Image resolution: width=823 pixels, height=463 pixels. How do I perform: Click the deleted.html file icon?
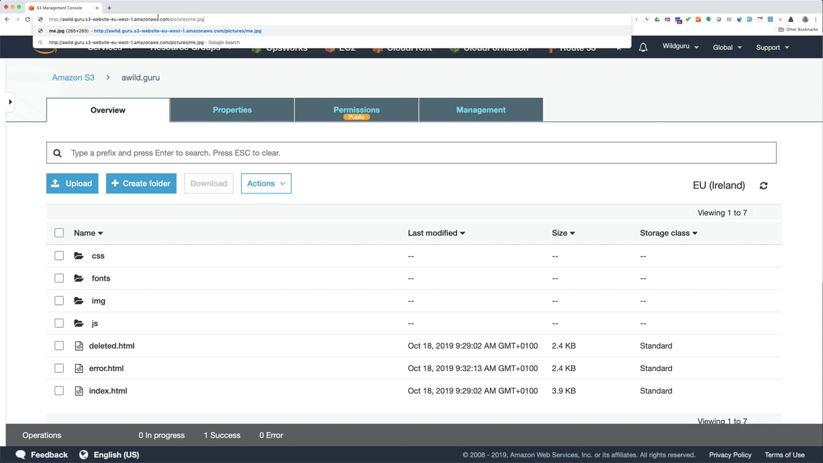[x=79, y=346]
